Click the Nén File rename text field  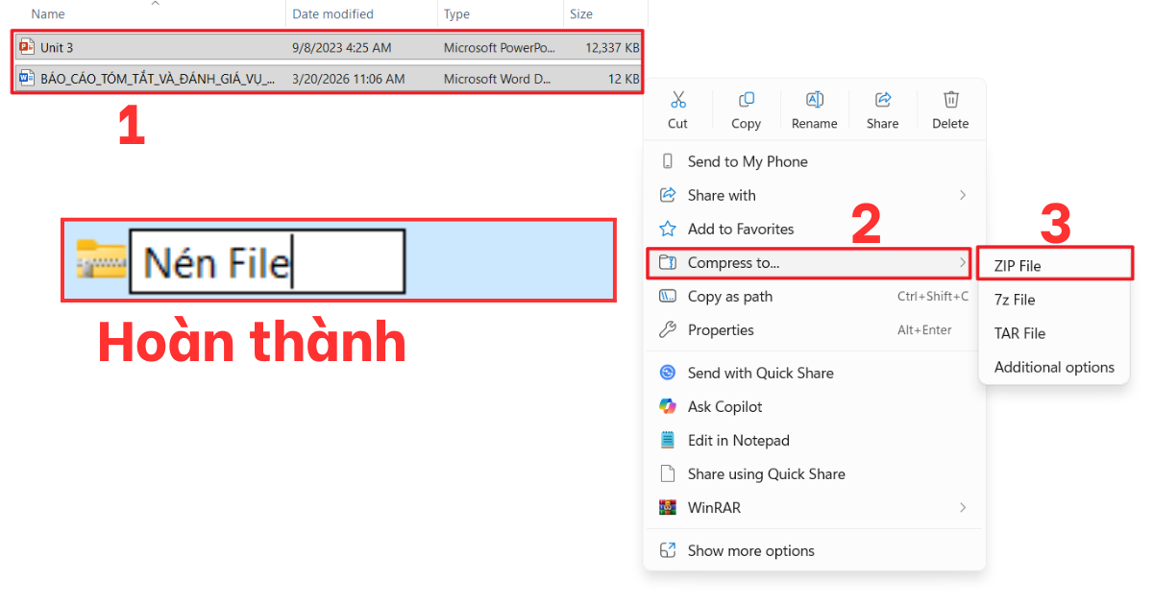(x=267, y=262)
